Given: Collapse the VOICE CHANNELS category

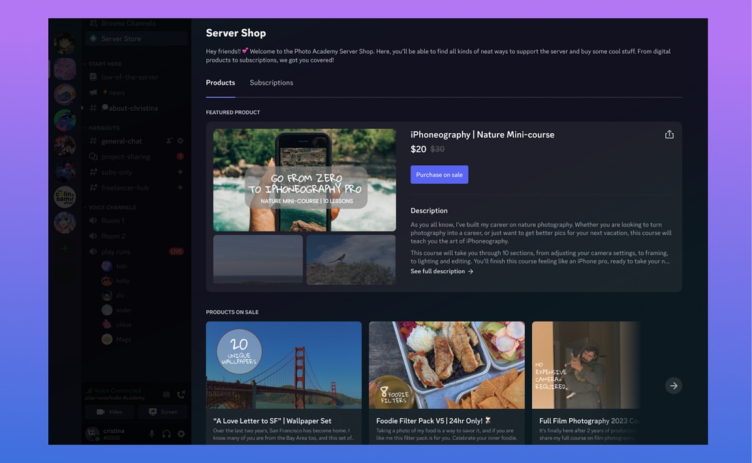Looking at the screenshot, I should (x=110, y=208).
